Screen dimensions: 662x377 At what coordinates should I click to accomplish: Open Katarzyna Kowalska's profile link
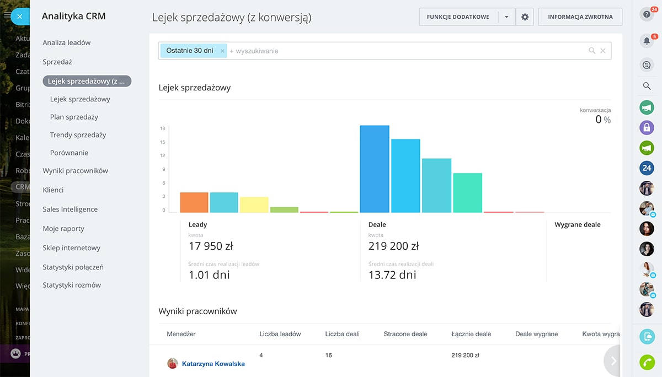(213, 364)
